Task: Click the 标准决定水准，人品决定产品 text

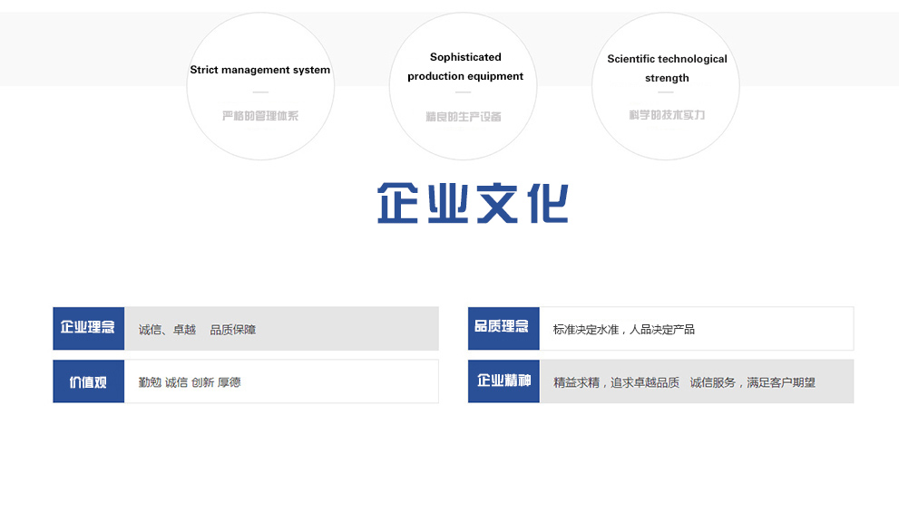Action: 623,330
